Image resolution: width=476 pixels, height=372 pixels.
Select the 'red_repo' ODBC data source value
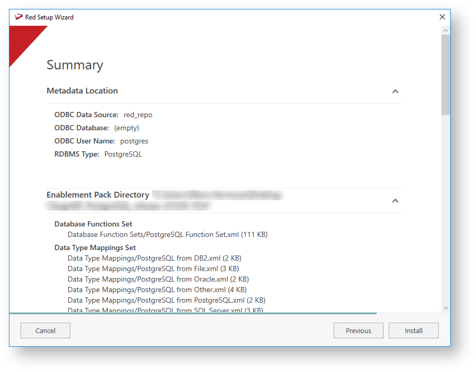click(138, 115)
